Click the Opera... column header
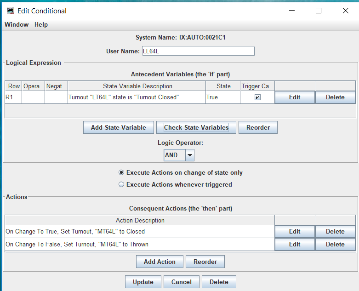The width and height of the screenshot is (359, 291). coord(34,86)
